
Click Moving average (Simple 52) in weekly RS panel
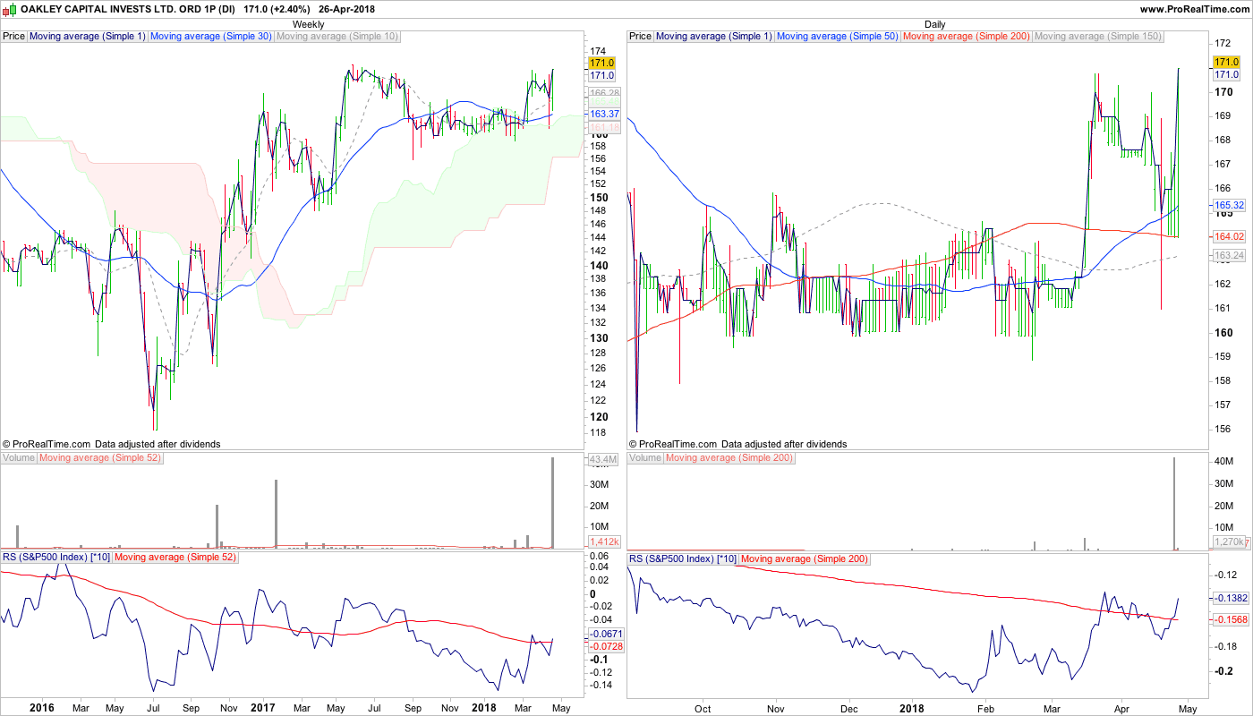pos(175,558)
